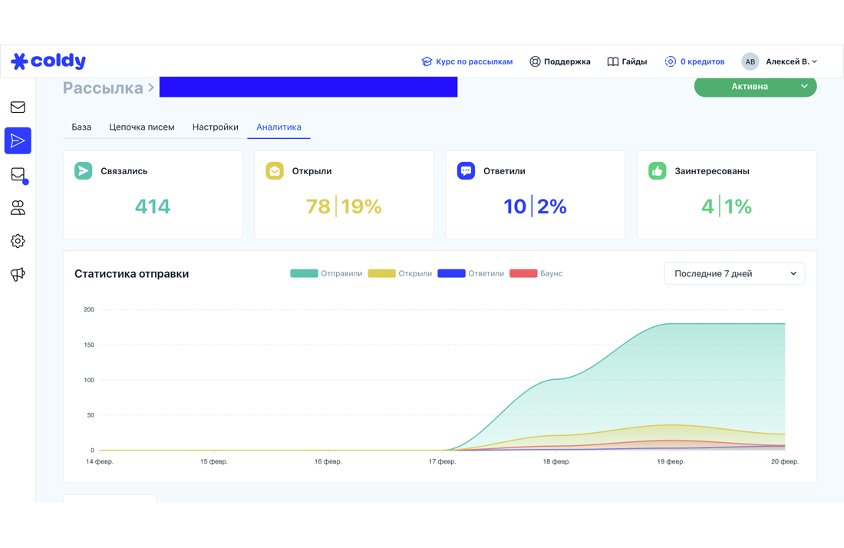Expand the Активна status dropdown
The image size is (844, 548).
coord(755,87)
